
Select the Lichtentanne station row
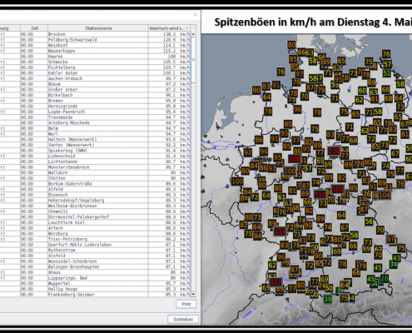95,162
